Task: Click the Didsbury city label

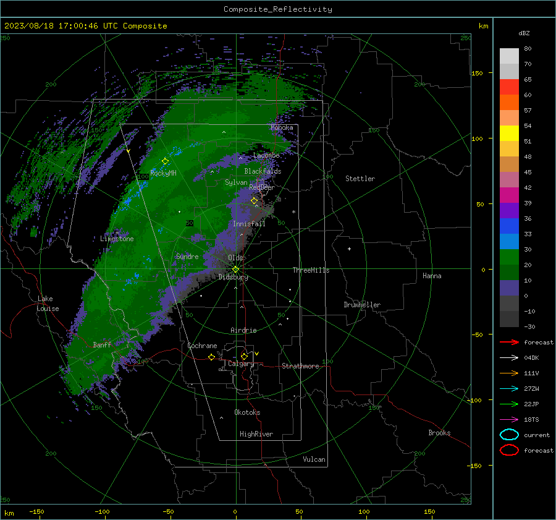Action: [233, 277]
